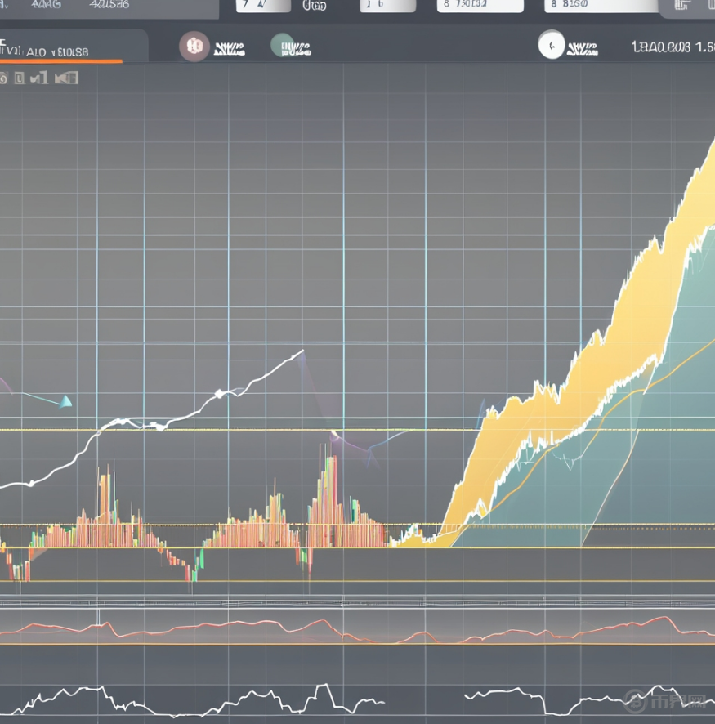Click the teal arrow marker on the chart

65,401
